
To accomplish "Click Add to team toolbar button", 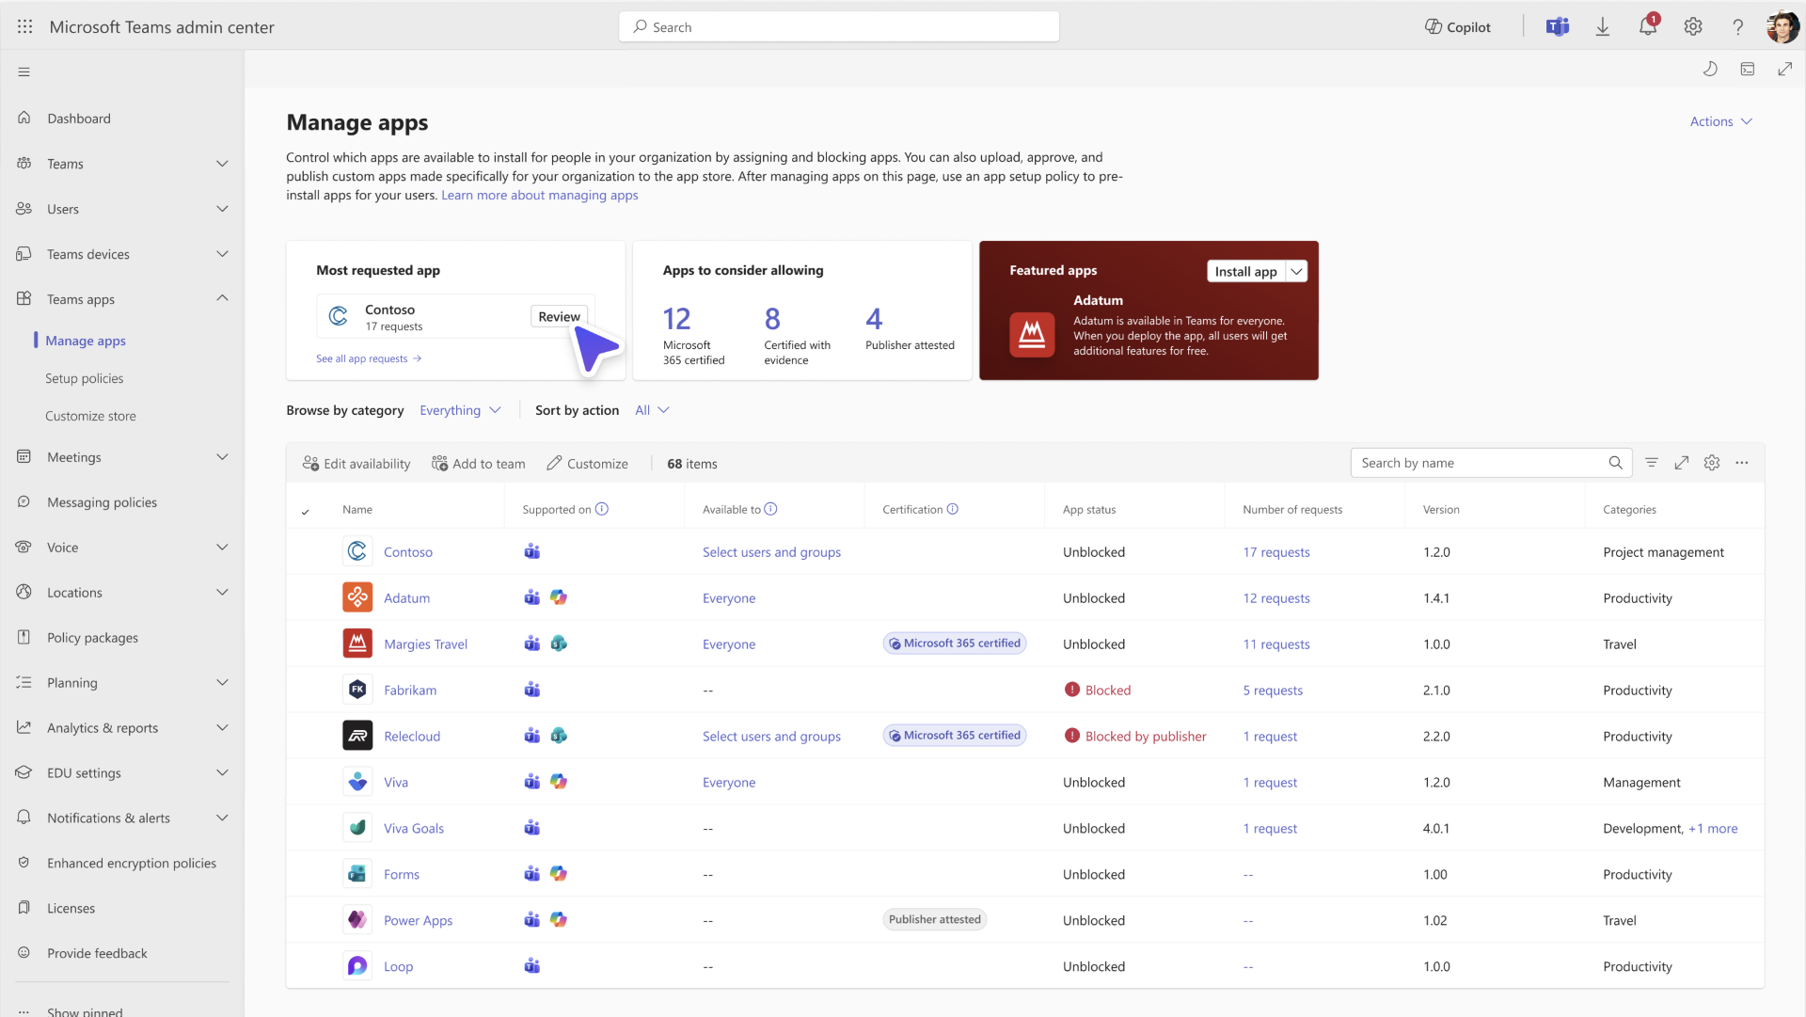I will [478, 464].
